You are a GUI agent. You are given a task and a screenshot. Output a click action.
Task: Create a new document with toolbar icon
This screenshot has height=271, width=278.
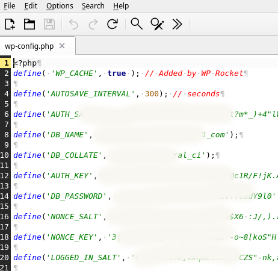coord(10,24)
